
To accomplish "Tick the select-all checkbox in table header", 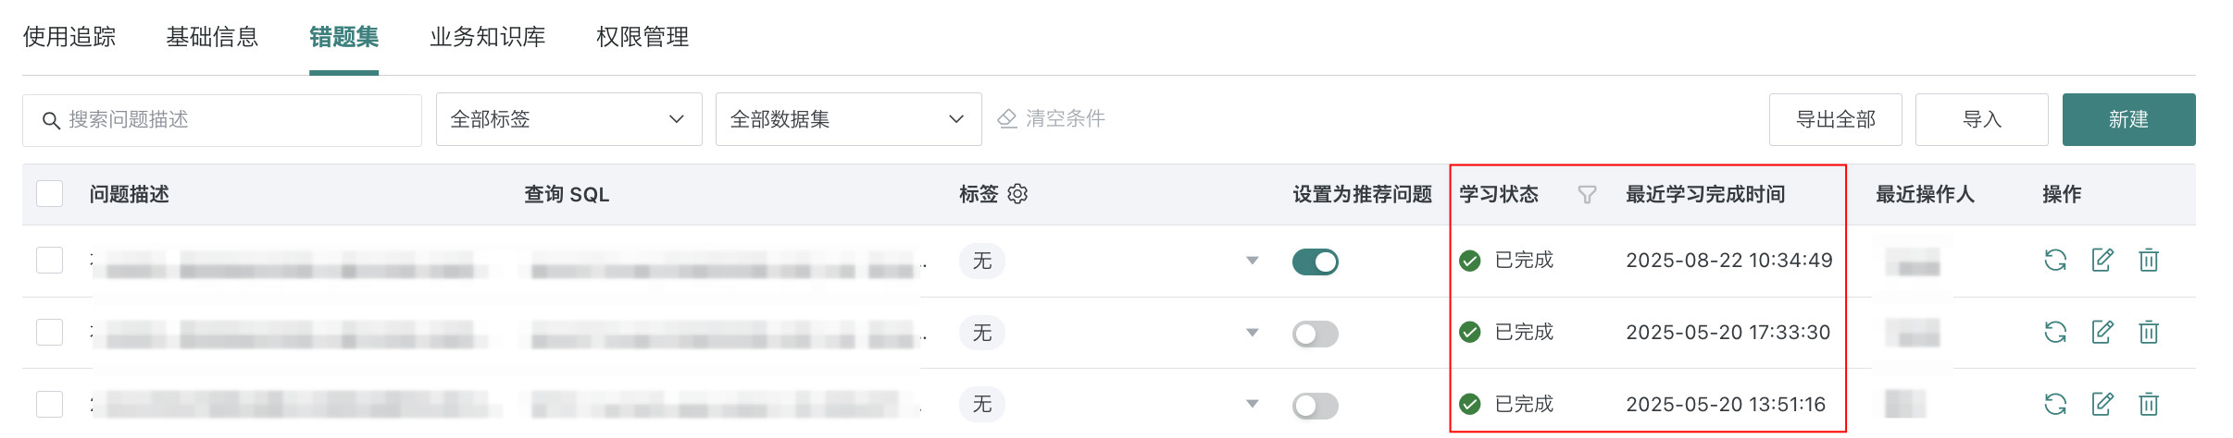I will point(49,194).
